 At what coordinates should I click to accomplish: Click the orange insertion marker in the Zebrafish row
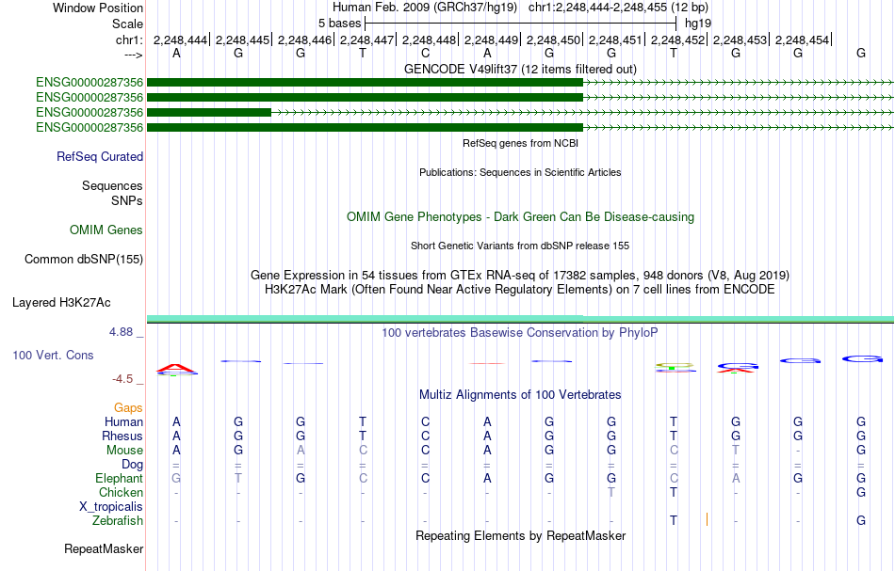pos(707,519)
